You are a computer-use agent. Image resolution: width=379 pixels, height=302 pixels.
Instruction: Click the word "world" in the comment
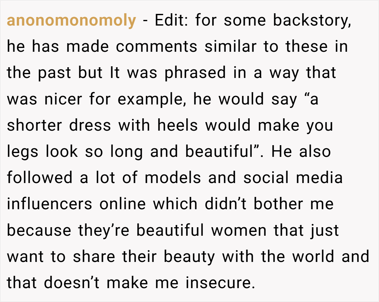pyautogui.click(x=313, y=257)
